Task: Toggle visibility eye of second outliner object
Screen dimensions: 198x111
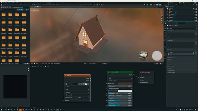Action: pyautogui.click(x=195, y=11)
